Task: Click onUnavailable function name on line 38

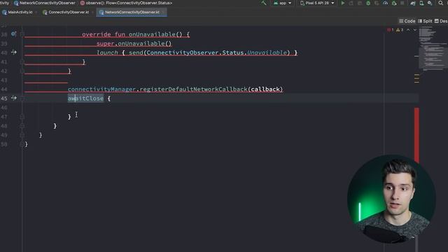Action: 152,34
